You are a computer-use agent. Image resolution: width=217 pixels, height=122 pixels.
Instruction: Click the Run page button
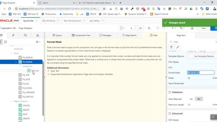(x=214, y=28)
